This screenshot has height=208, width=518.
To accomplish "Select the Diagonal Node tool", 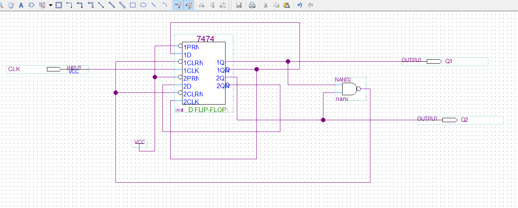I will pyautogui.click(x=101, y=5).
